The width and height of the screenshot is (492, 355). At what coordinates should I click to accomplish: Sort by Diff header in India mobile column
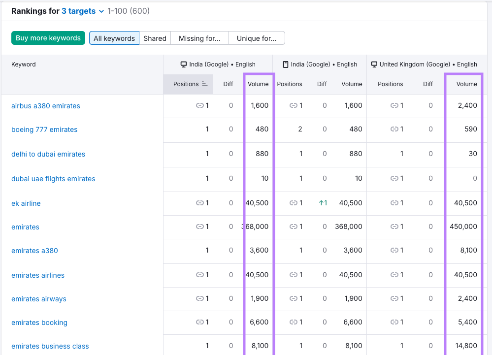pos(322,84)
